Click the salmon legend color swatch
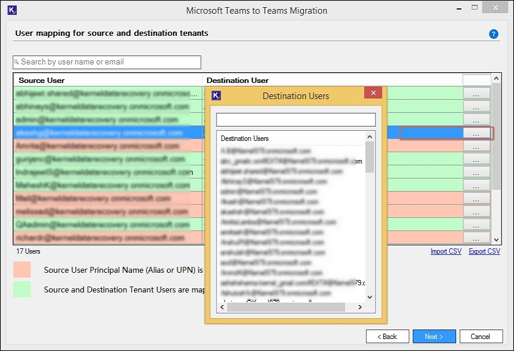The height and width of the screenshot is (351, 514). 22,270
